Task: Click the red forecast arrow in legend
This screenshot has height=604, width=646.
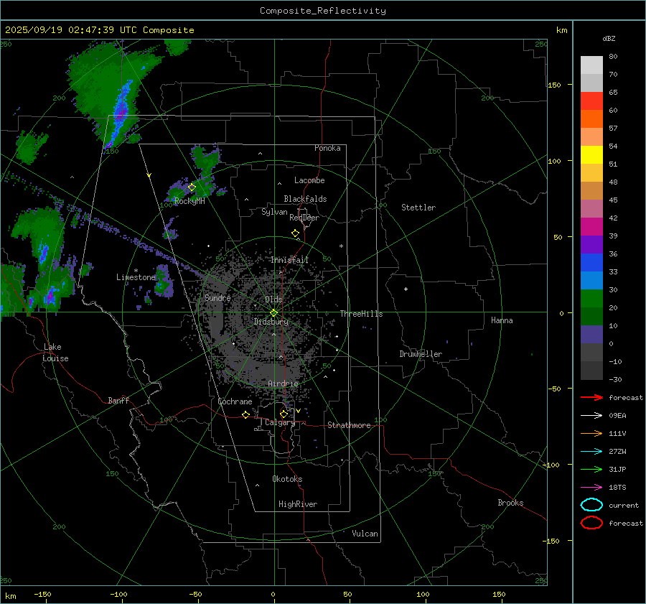Action: pyautogui.click(x=591, y=397)
